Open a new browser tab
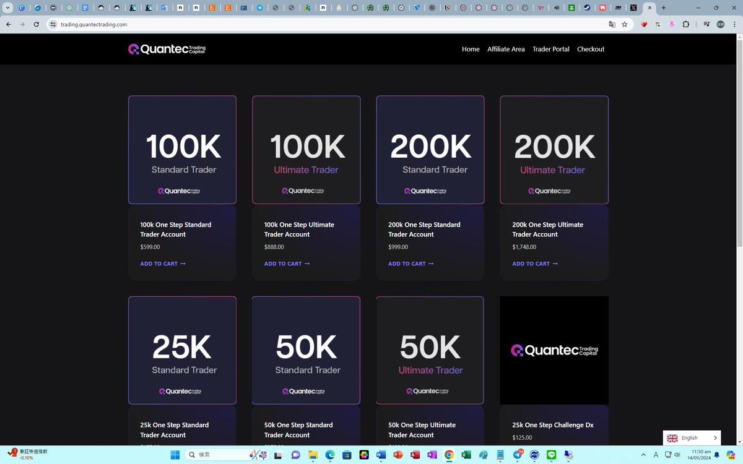The width and height of the screenshot is (743, 464). pyautogui.click(x=664, y=8)
